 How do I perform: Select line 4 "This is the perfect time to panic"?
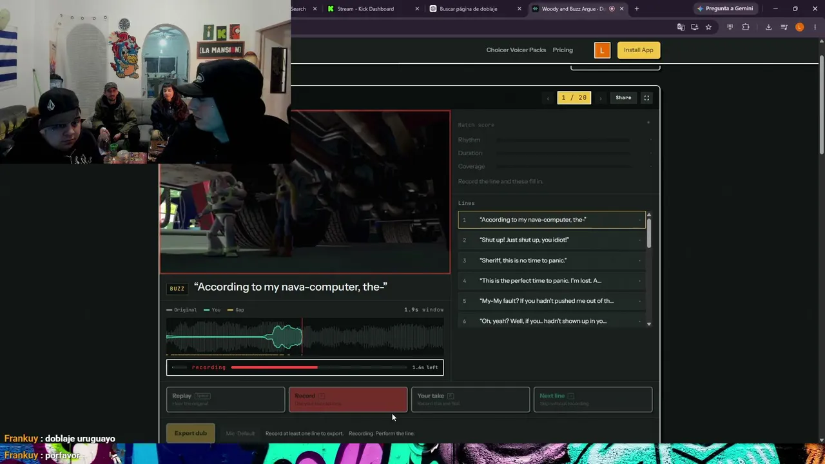tap(552, 281)
